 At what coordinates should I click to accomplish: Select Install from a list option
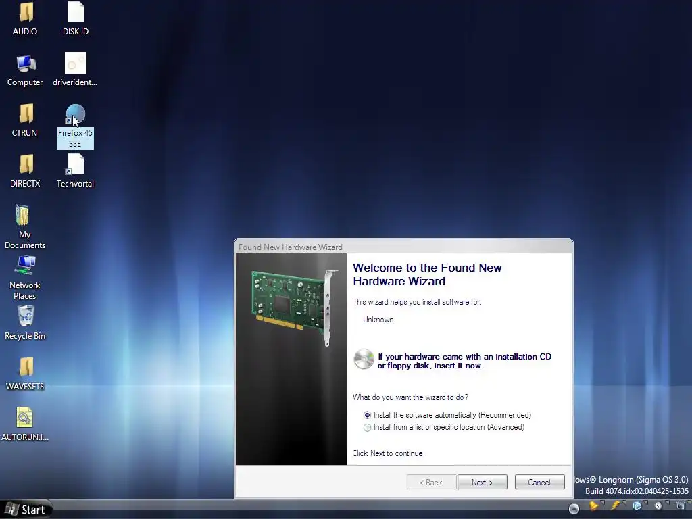click(444, 427)
